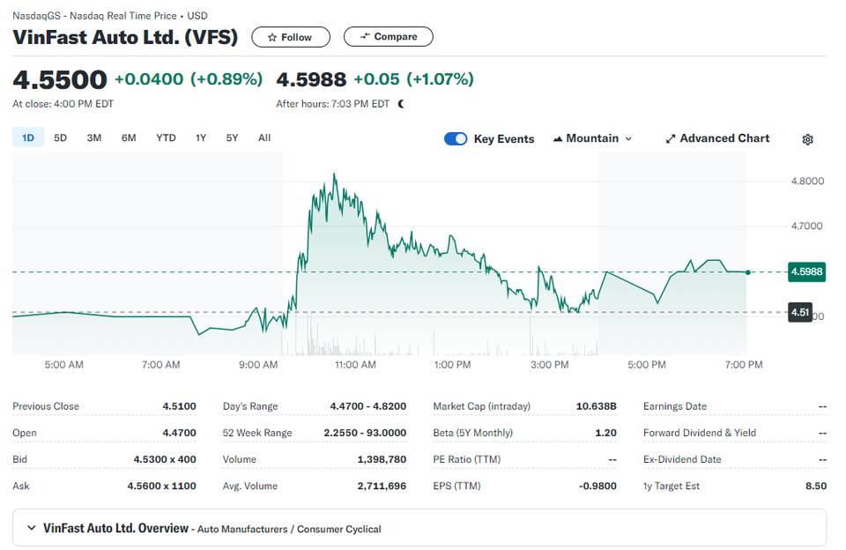Click the 4.5988 current price marker

coord(806,271)
